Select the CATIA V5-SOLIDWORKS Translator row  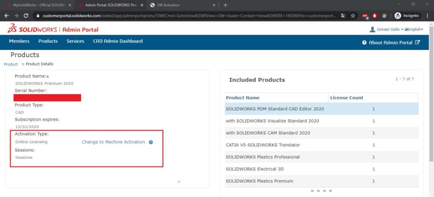(322, 145)
